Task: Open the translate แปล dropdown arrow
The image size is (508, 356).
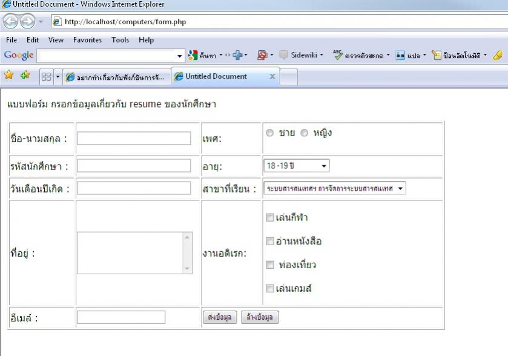Action: [424, 54]
